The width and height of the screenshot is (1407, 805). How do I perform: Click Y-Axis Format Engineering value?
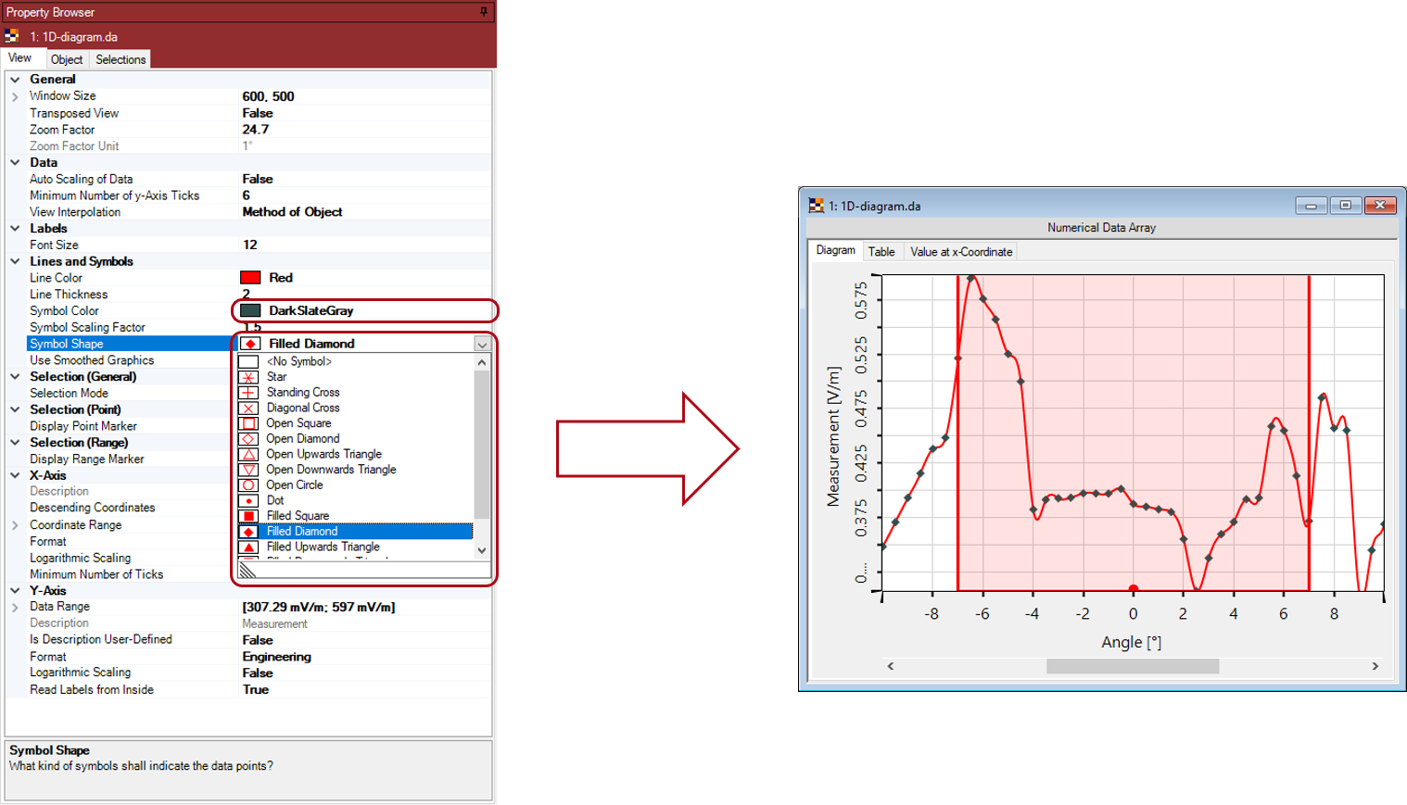[x=277, y=657]
